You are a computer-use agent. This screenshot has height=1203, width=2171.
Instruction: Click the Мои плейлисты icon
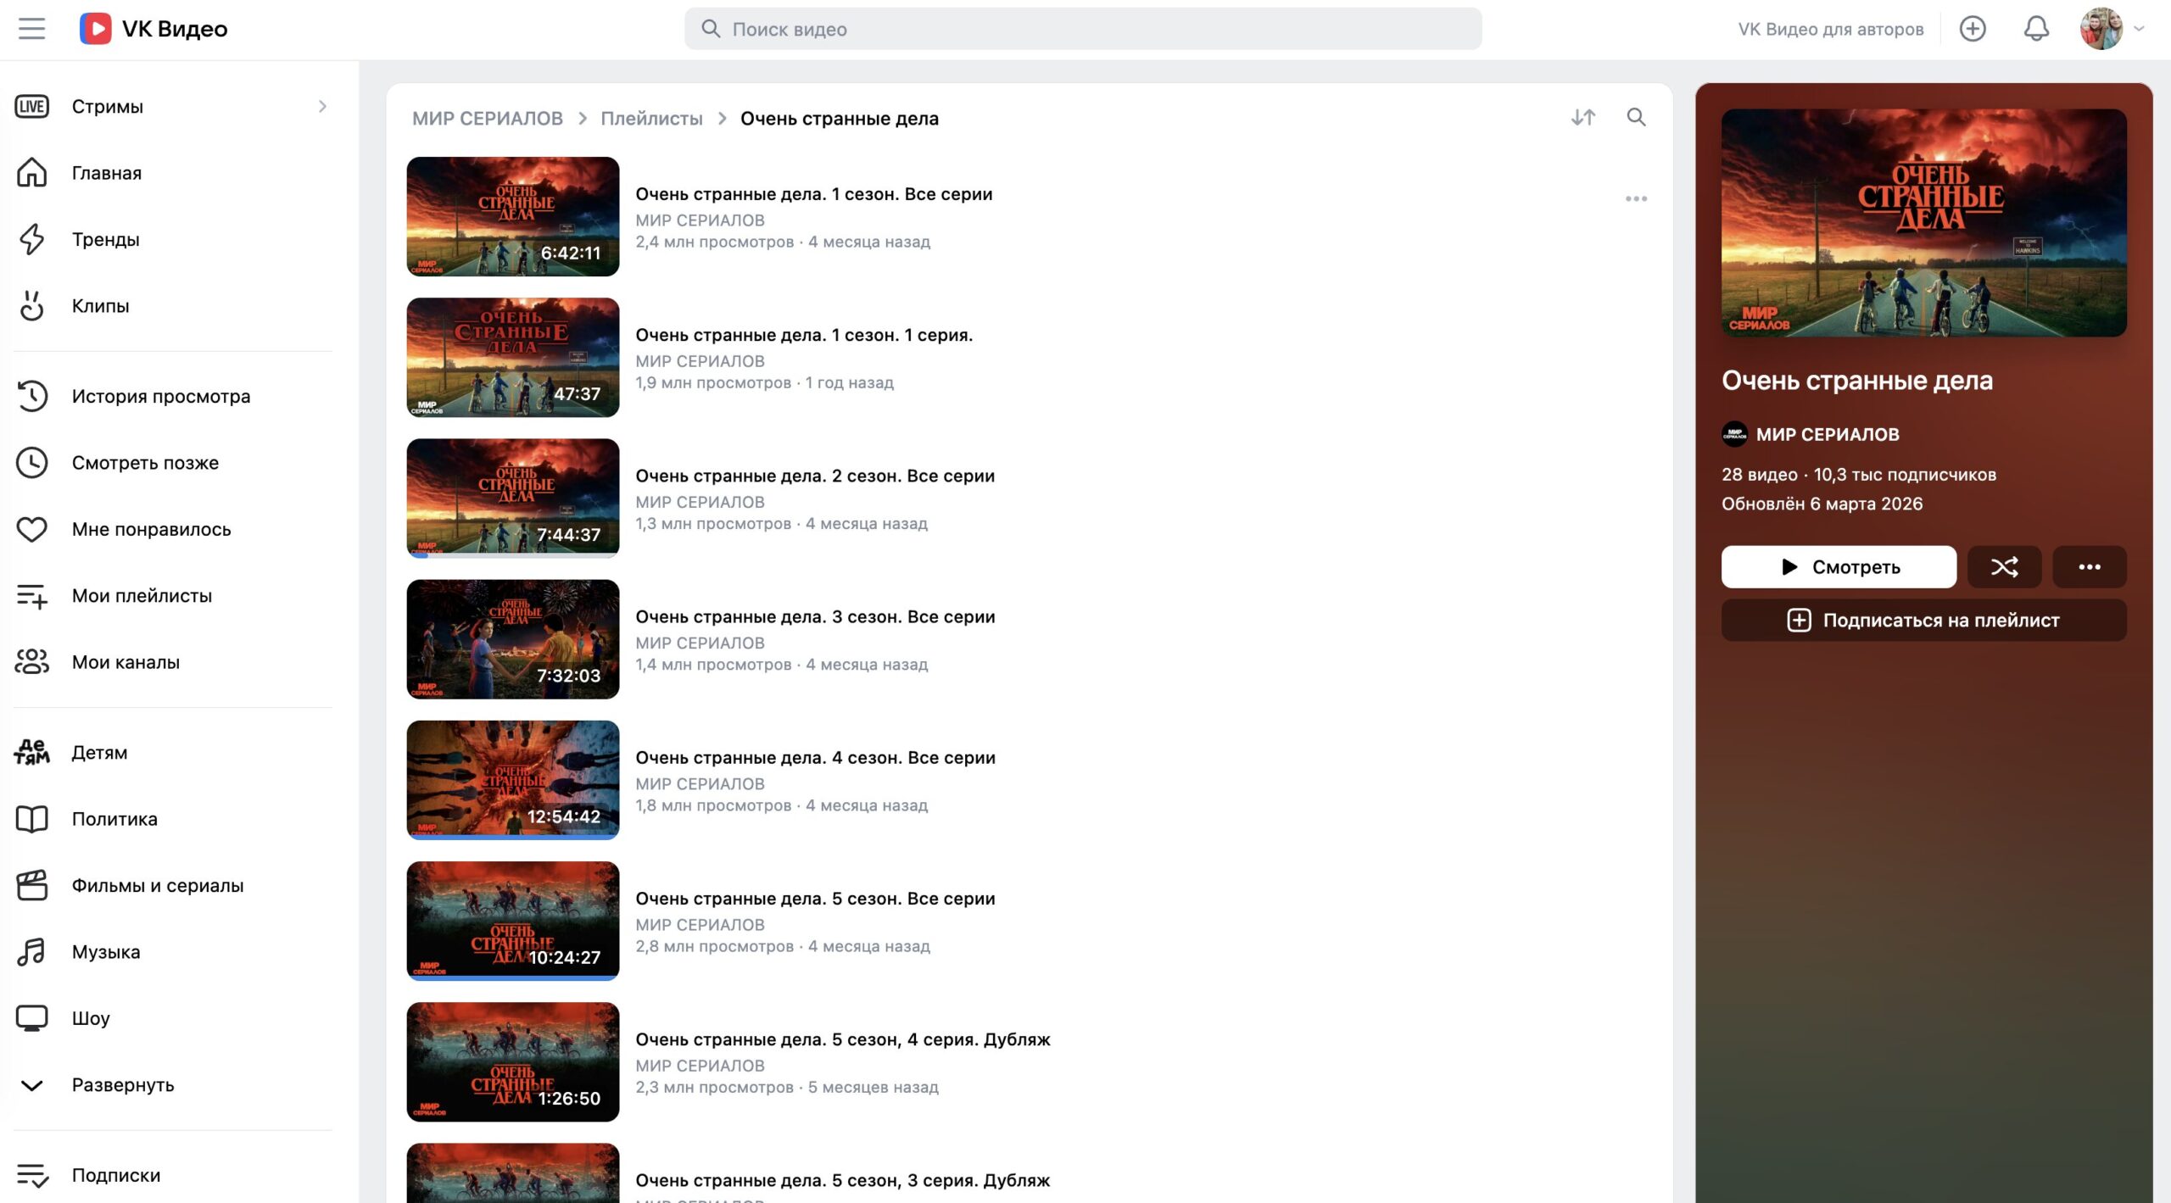[x=31, y=595]
